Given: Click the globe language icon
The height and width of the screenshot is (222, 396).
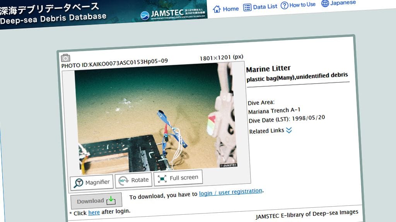Looking at the screenshot, I should [x=325, y=3].
